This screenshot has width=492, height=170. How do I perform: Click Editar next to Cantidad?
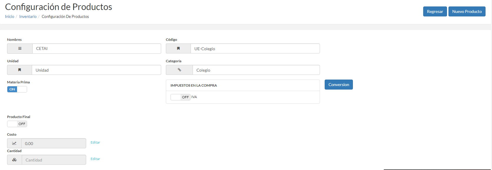(95, 159)
